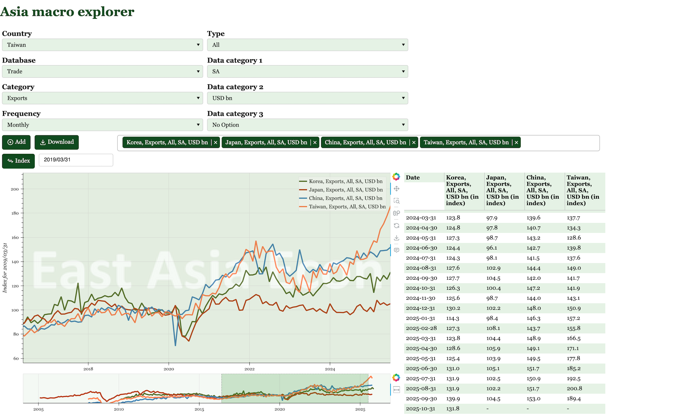Open the Country dropdown showing Taiwan
This screenshot has height=416, width=695.
102,45
